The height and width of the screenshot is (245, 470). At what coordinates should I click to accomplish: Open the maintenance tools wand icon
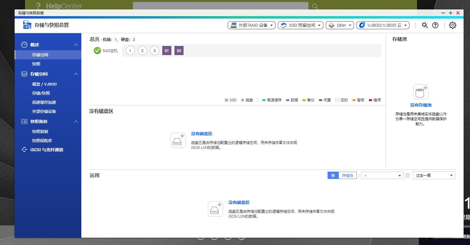coord(425,25)
